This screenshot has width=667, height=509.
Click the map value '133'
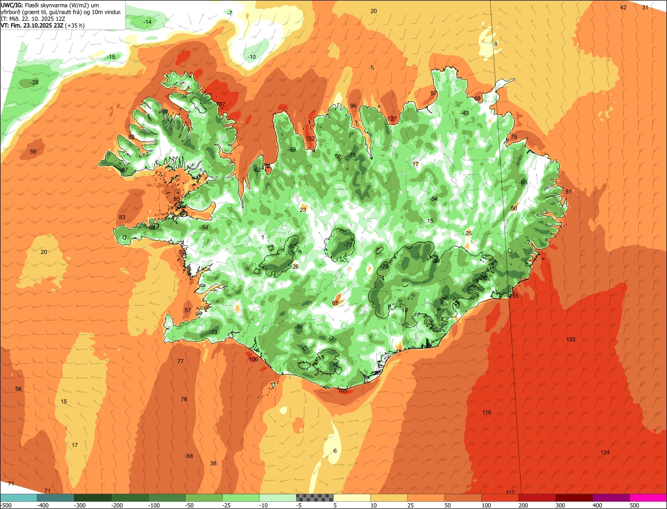point(571,339)
